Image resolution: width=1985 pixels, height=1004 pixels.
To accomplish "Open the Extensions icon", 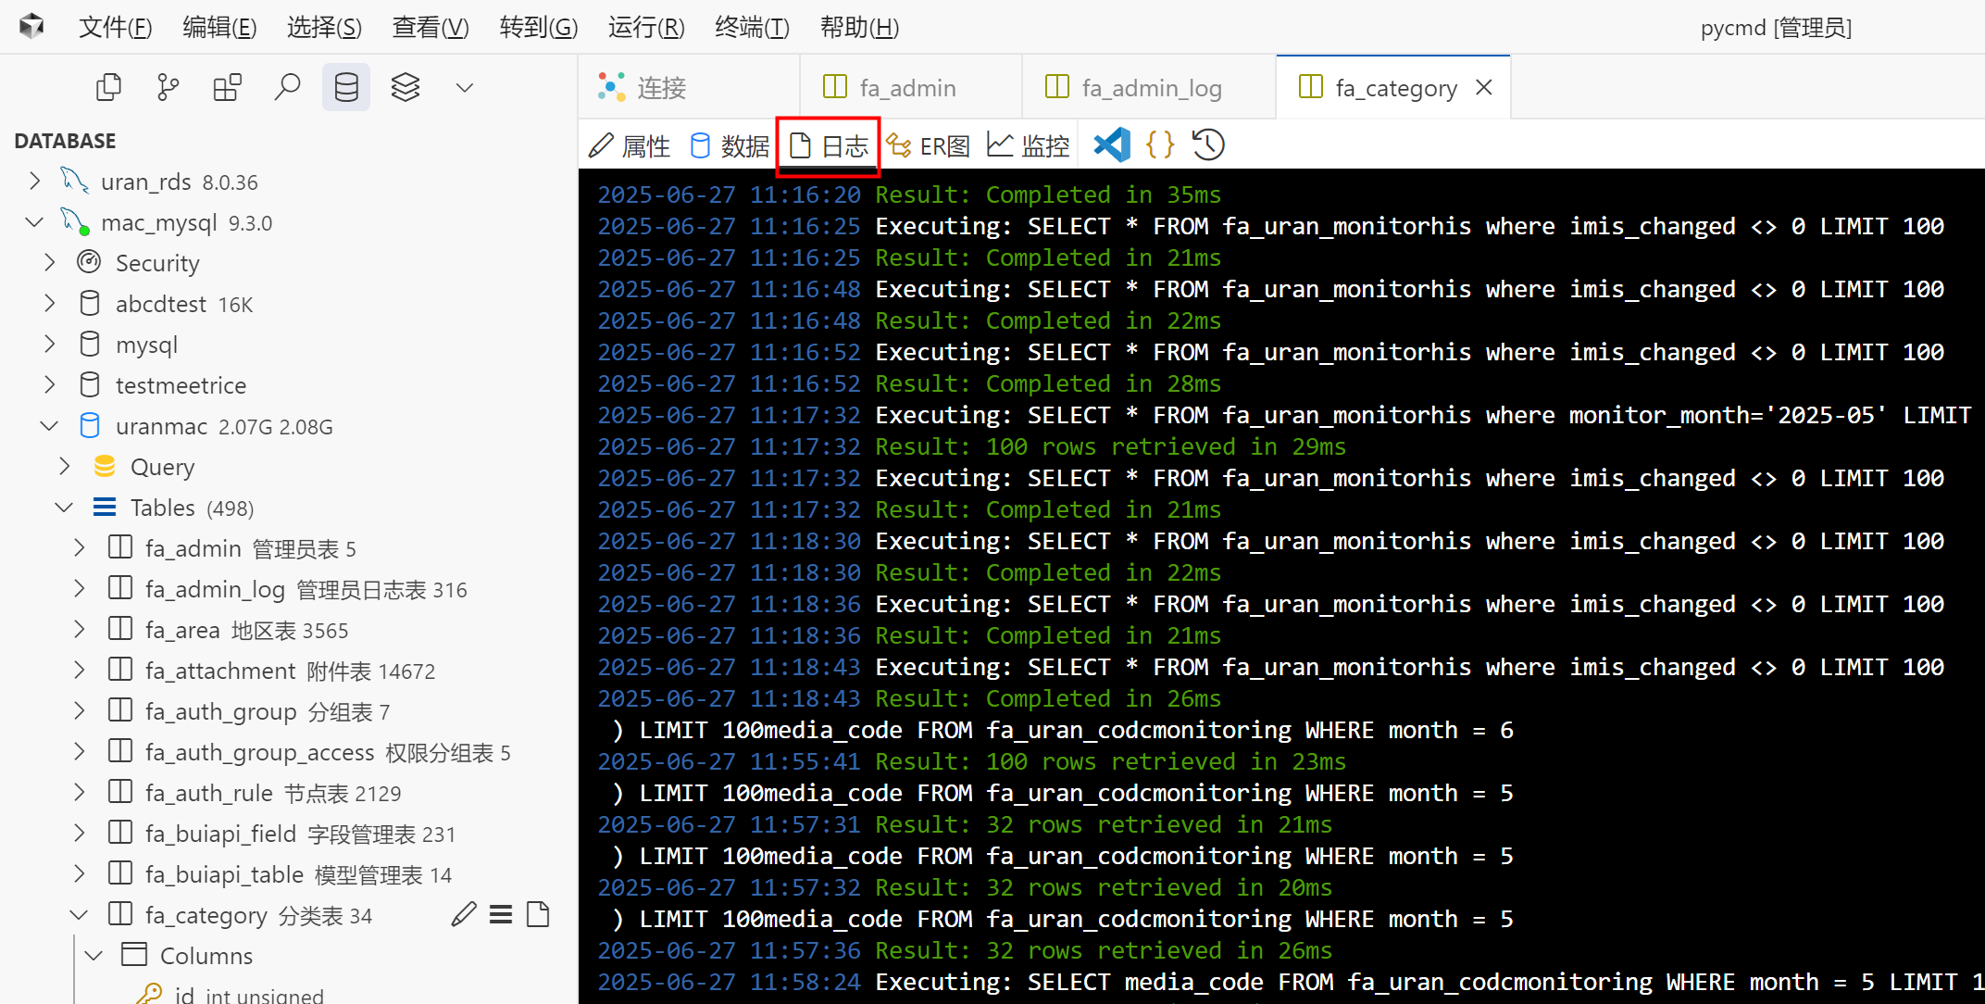I will coord(227,87).
